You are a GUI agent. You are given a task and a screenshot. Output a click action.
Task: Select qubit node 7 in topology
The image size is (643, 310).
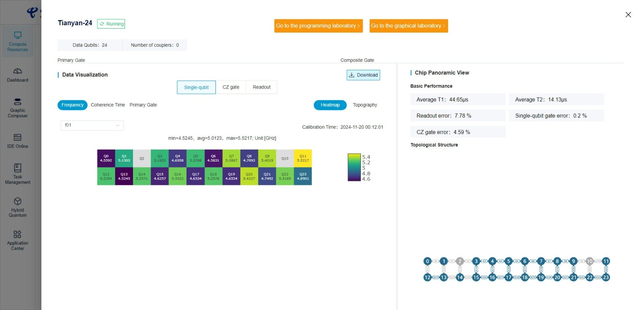pyautogui.click(x=541, y=261)
